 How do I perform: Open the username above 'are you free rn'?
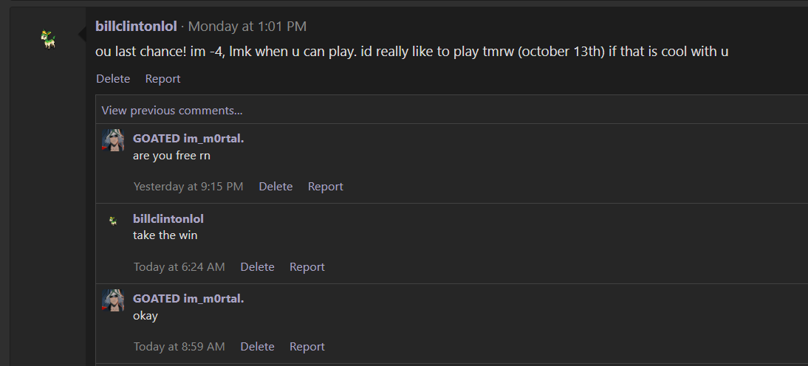(188, 138)
